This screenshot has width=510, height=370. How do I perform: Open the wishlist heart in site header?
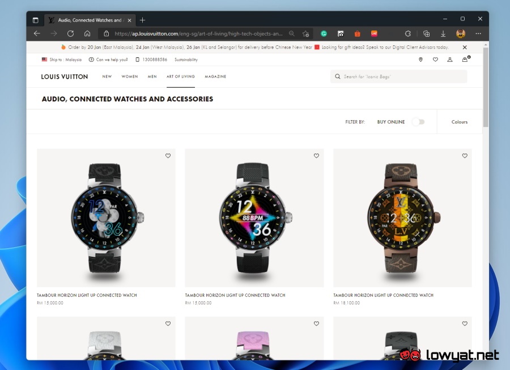[435, 59]
